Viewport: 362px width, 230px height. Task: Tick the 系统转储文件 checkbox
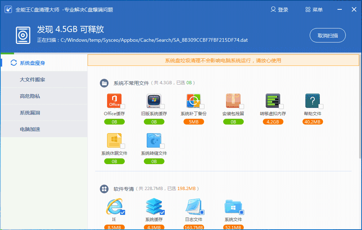pos(162,146)
